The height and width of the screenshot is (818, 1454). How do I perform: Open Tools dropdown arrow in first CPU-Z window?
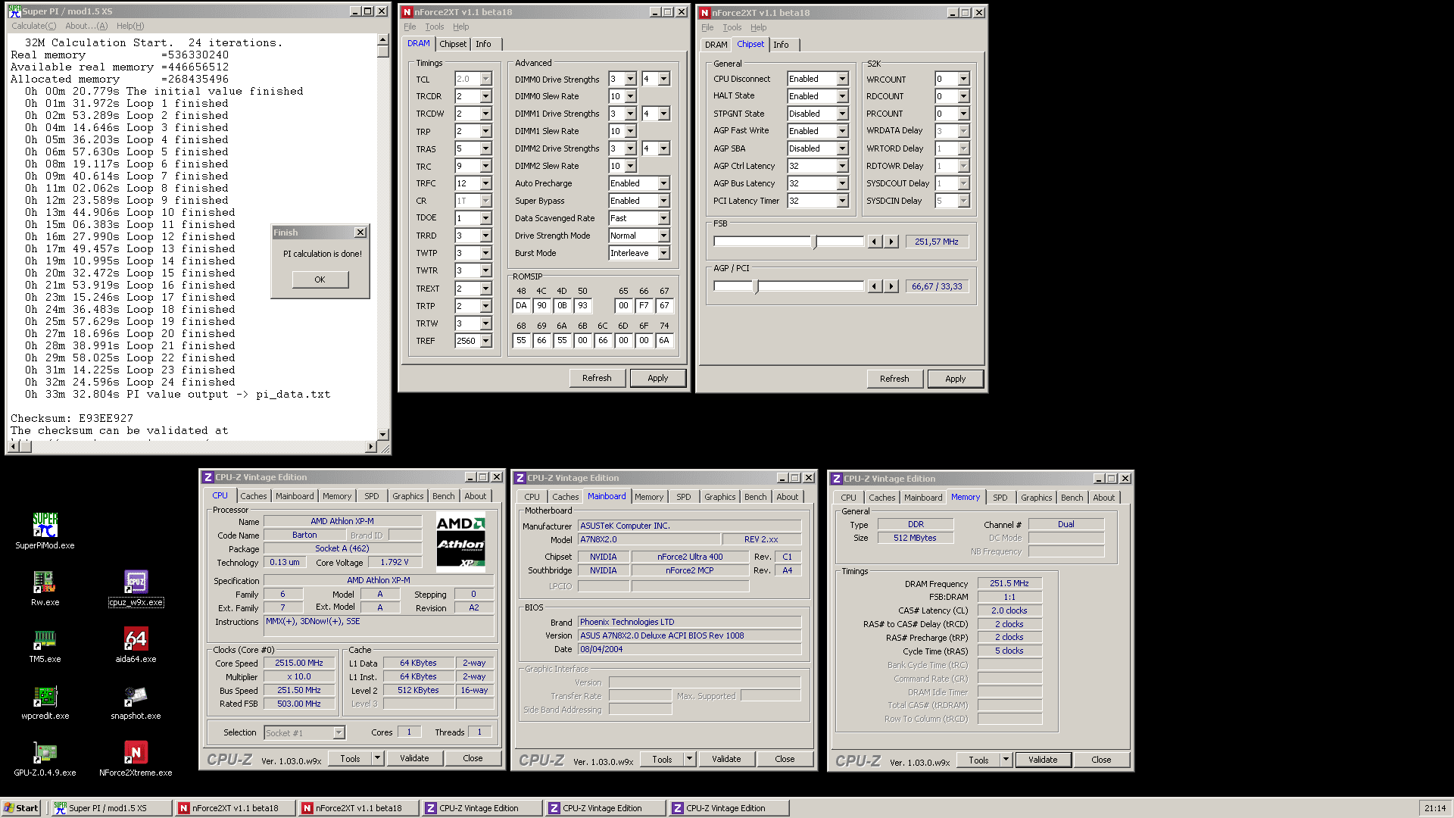[377, 758]
